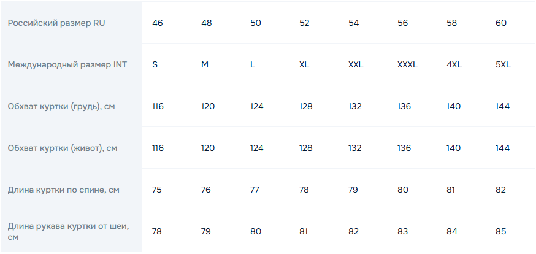Viewport: 536px width, 254px height.
Task: Click the "Длина куртки по спине, см" label
Action: point(63,190)
